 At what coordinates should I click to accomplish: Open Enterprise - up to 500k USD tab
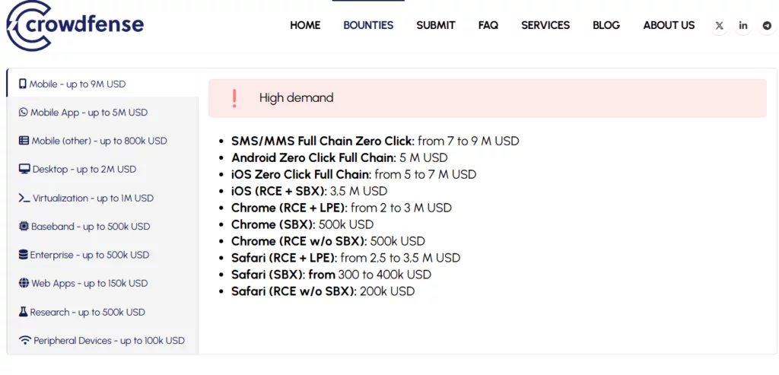pos(89,255)
